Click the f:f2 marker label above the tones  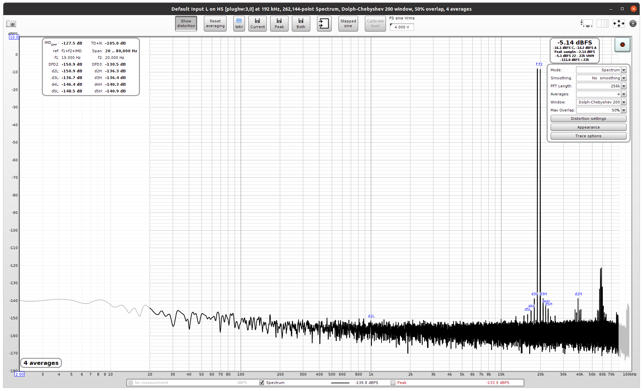click(539, 64)
